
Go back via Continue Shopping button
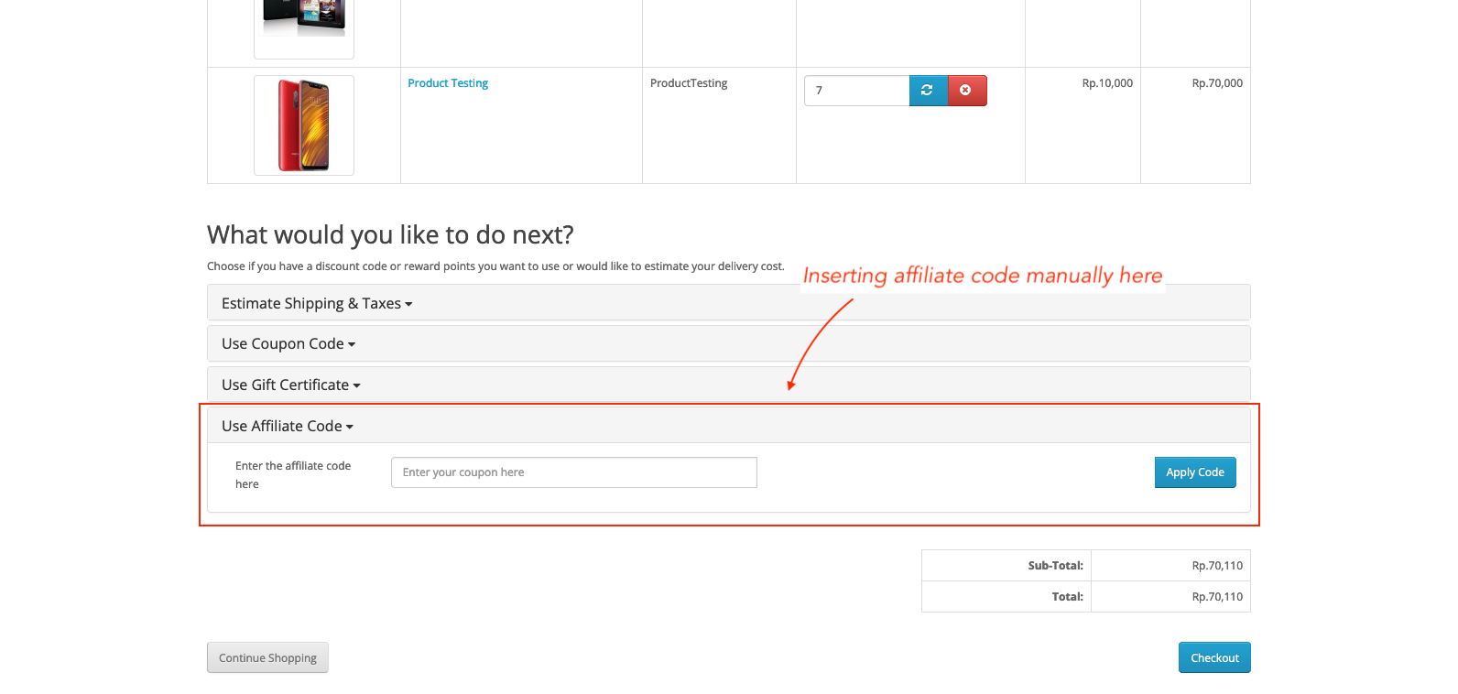[x=267, y=657]
